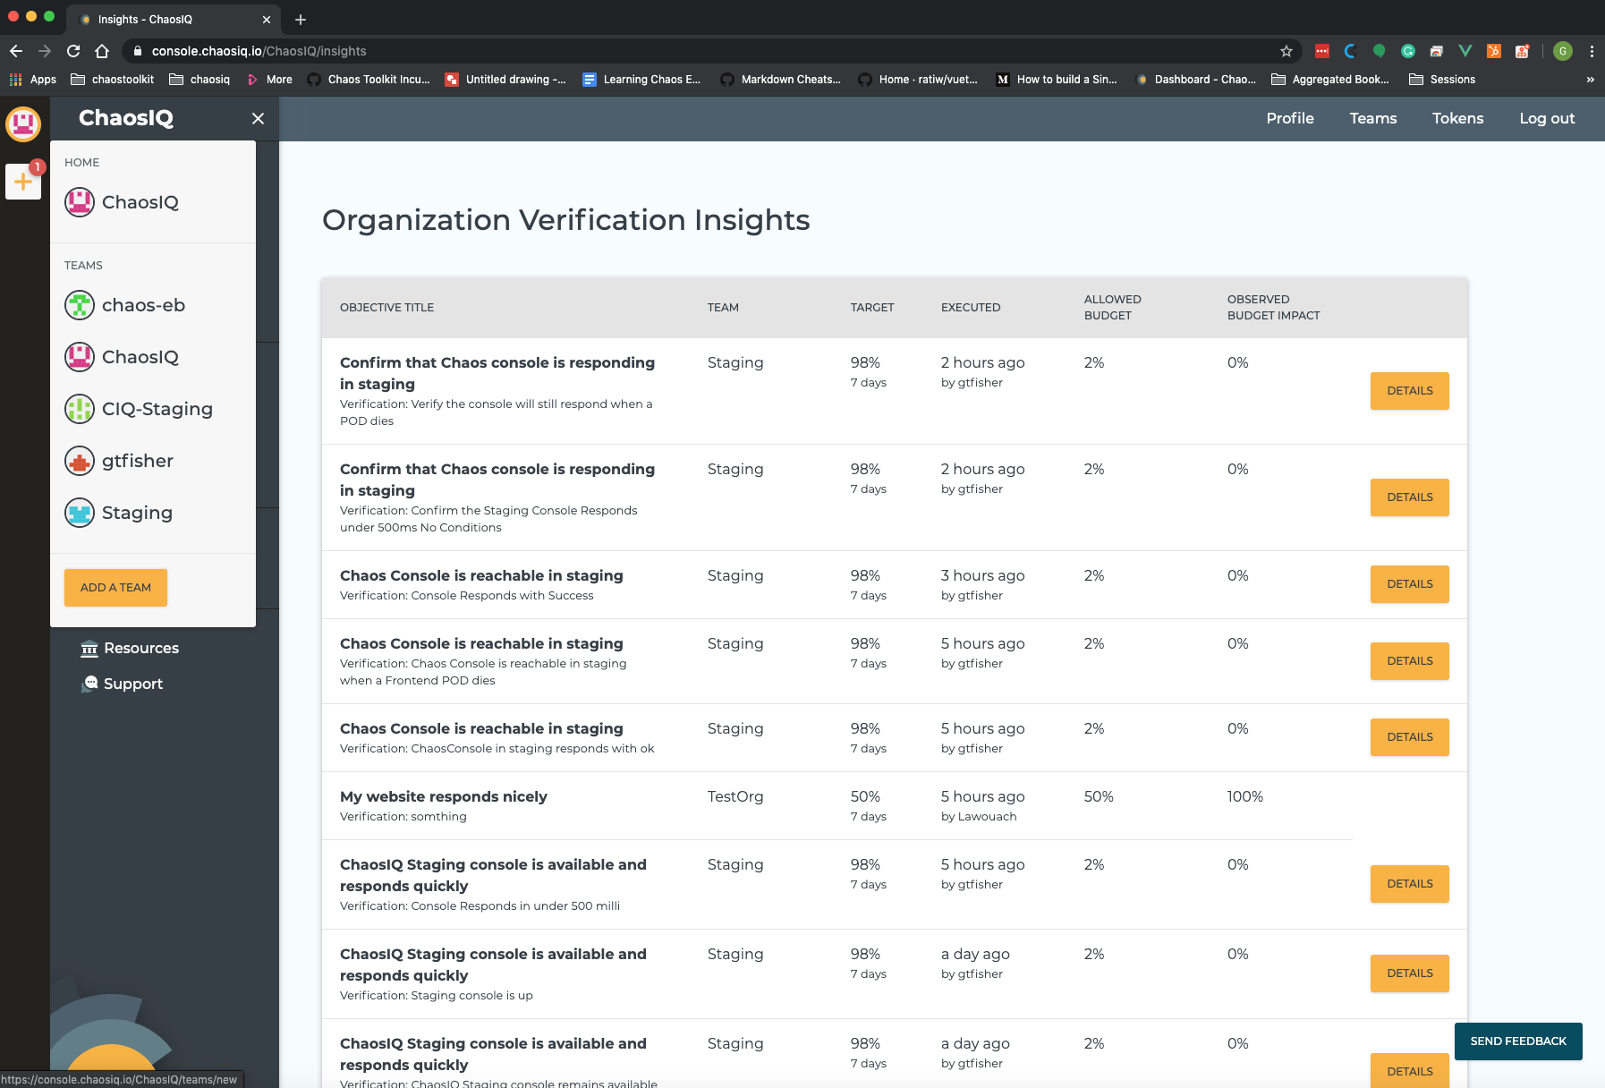Click the browser back arrow
This screenshot has width=1605, height=1088.
pyautogui.click(x=16, y=51)
